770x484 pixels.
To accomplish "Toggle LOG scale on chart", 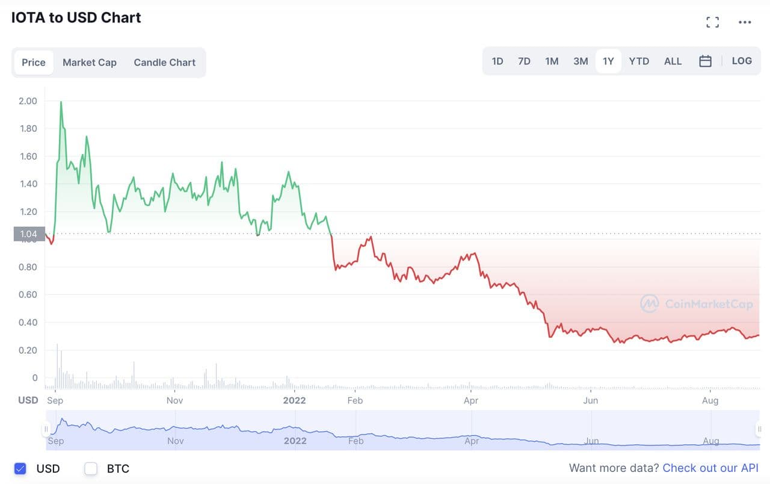I will click(742, 61).
